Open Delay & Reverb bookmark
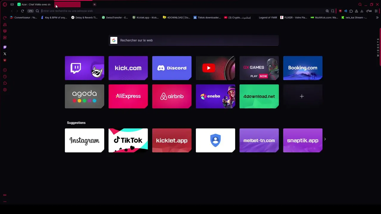Image resolution: width=381 pixels, height=214 pixels. (x=84, y=18)
